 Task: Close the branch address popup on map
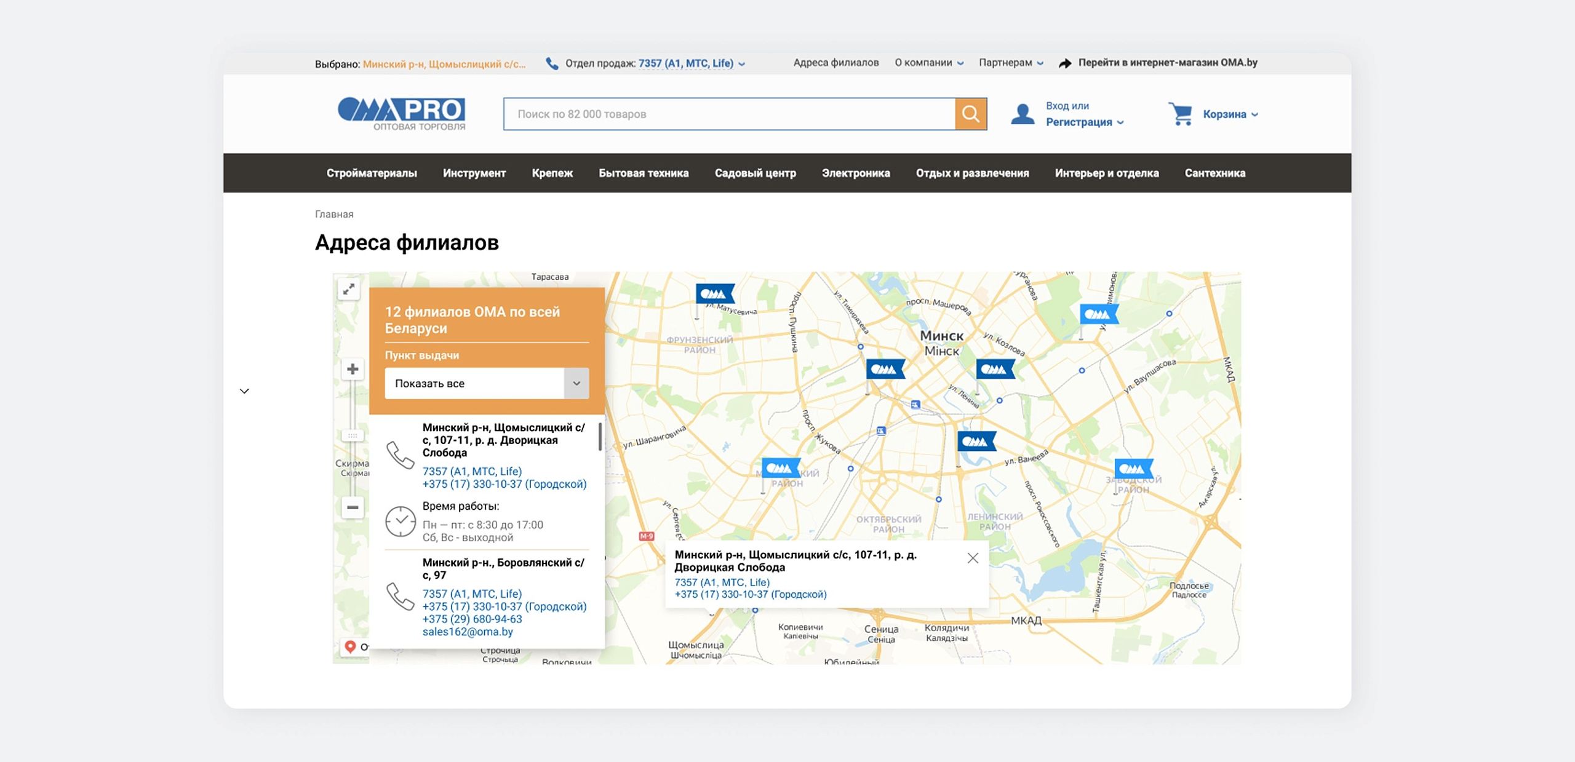coord(972,558)
